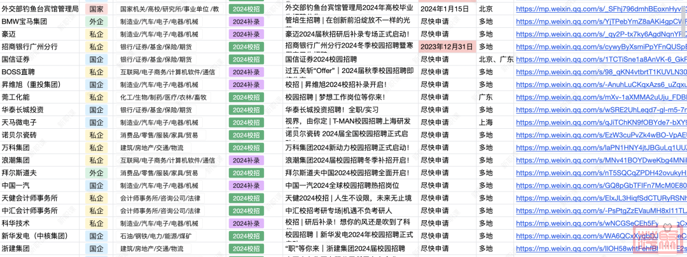687x257 pixels.
Task: Select the 多地 cell in the 浪潮集团 row
Action: pos(496,161)
